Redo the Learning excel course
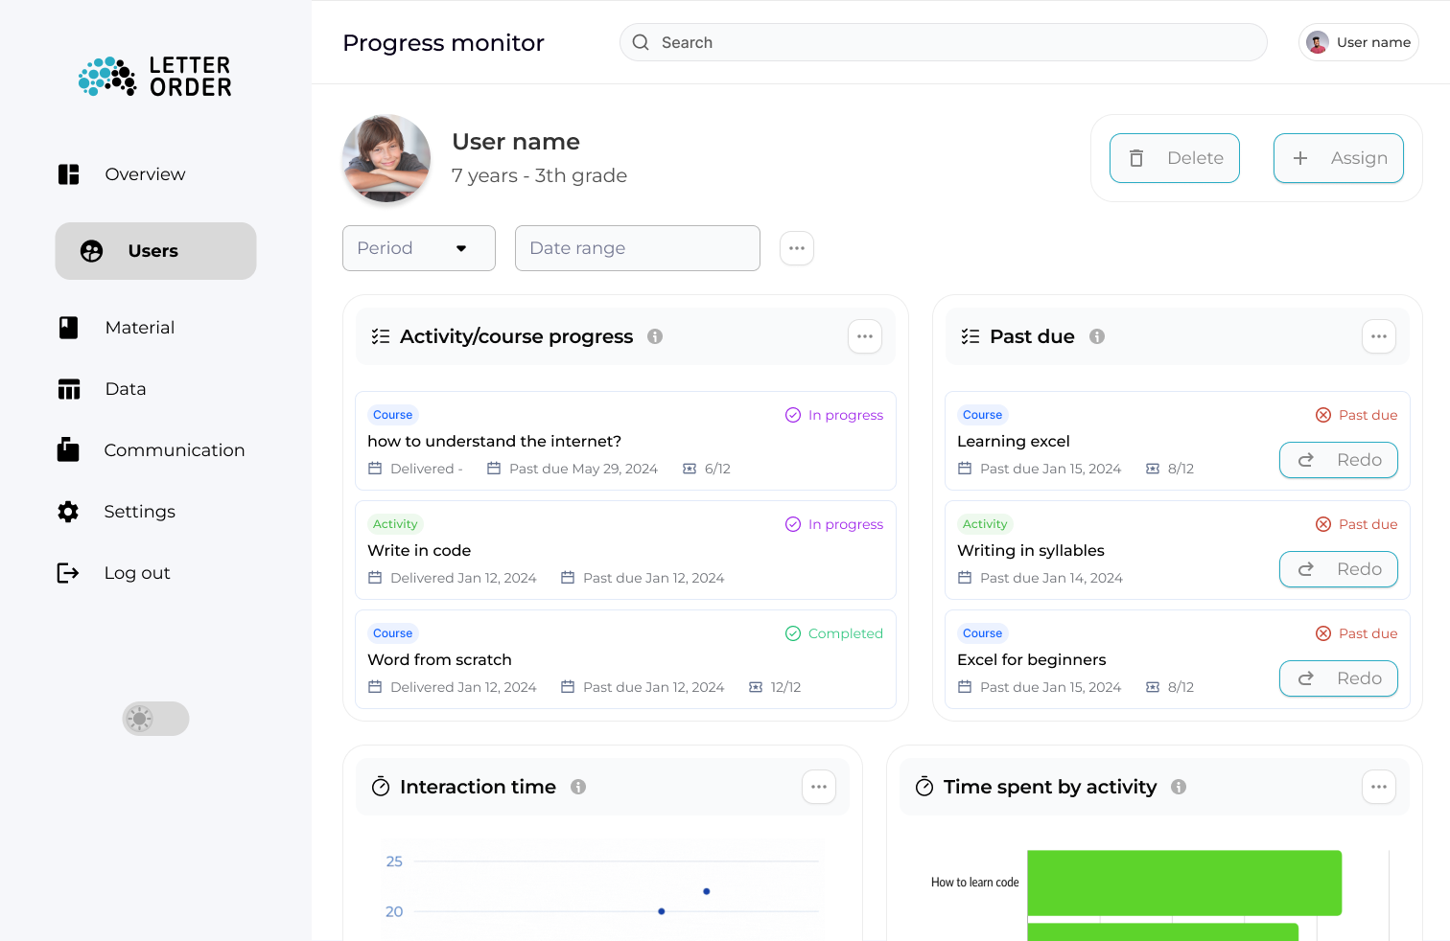Image resolution: width=1450 pixels, height=941 pixels. [x=1338, y=460]
